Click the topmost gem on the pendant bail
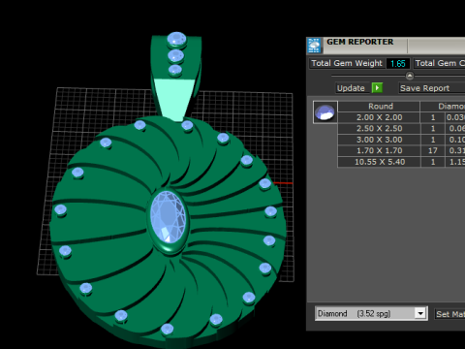 [x=176, y=39]
